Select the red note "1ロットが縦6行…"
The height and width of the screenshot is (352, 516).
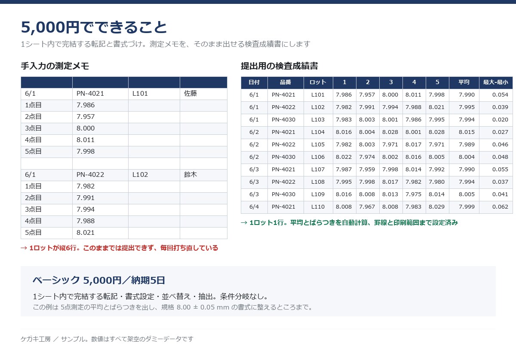click(x=120, y=248)
